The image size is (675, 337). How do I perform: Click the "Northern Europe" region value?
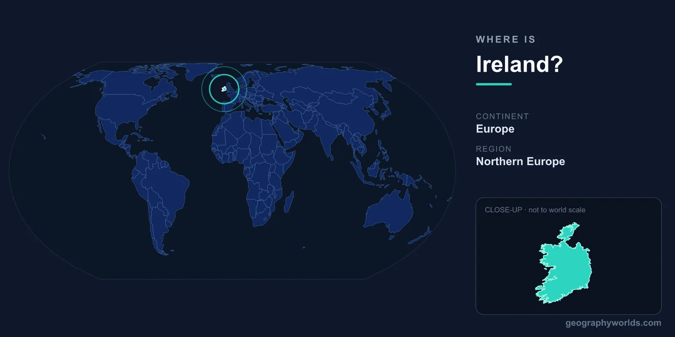coord(520,161)
